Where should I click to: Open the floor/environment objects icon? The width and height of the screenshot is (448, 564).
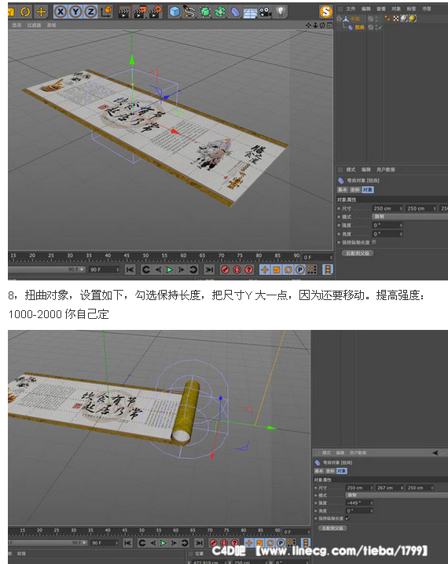(250, 13)
